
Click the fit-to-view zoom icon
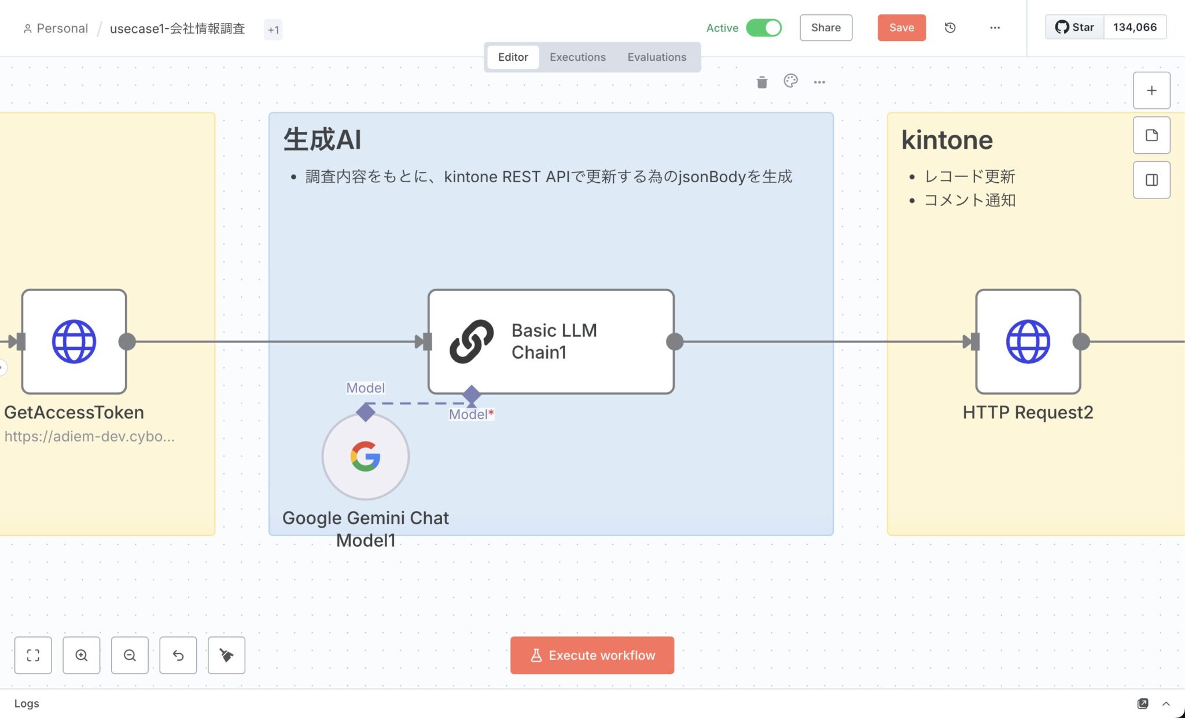pos(33,655)
